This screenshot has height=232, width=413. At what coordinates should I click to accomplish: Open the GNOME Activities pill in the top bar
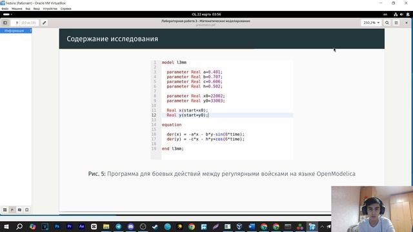(7, 14)
